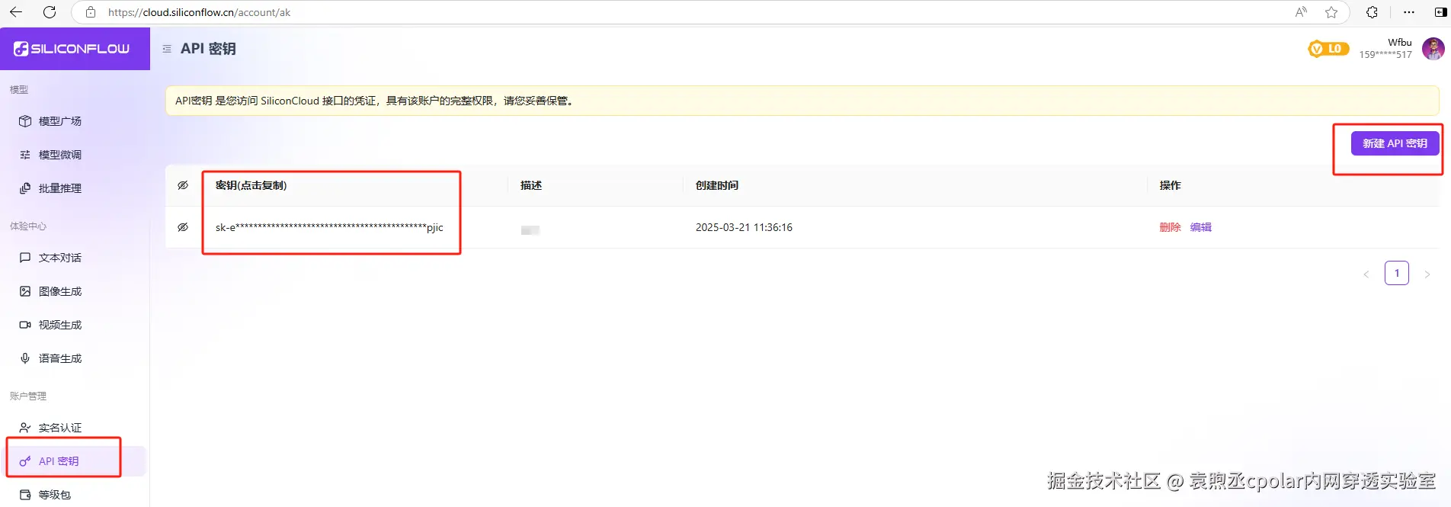Click the 密钥(点击复制) column header
Image resolution: width=1451 pixels, height=507 pixels.
click(x=251, y=185)
